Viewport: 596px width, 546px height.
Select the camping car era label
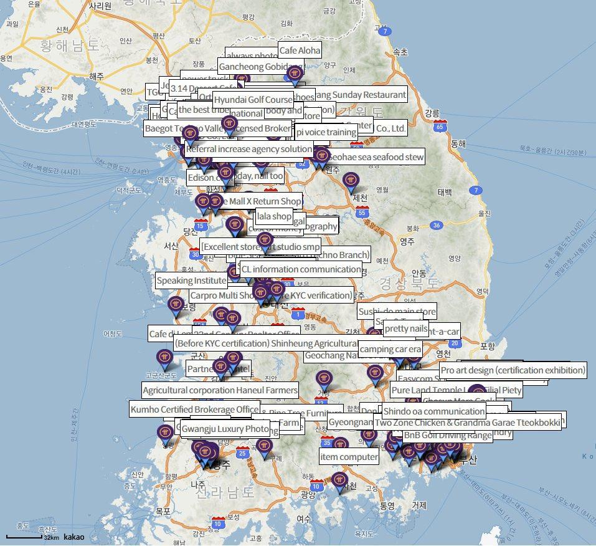click(x=390, y=348)
